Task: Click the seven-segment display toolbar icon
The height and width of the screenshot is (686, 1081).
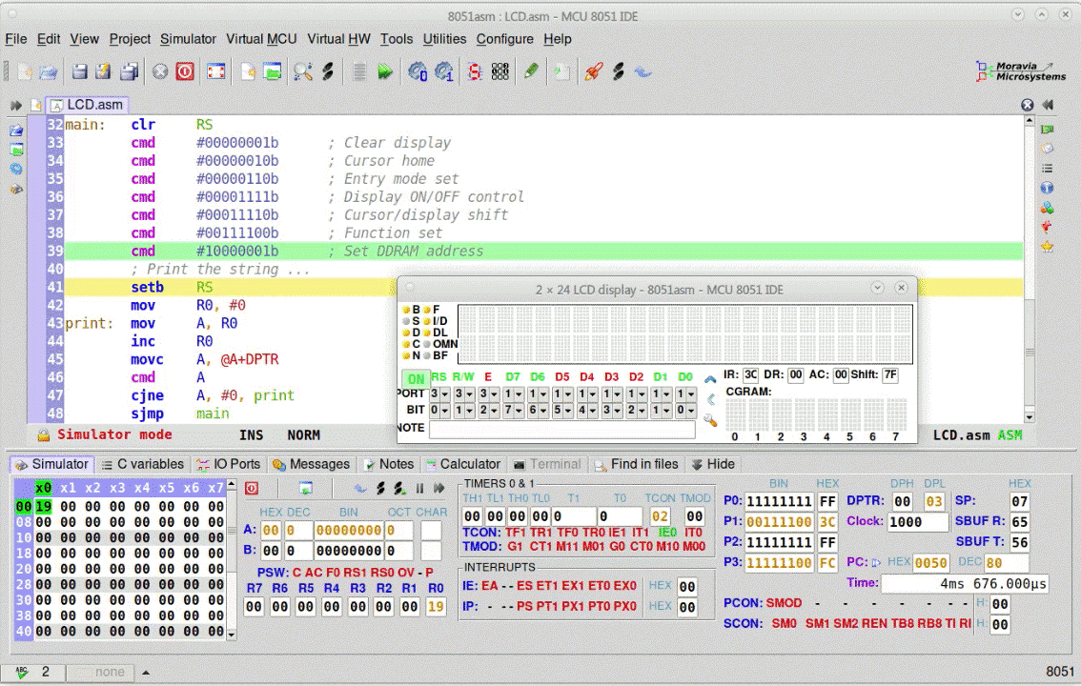Action: [x=474, y=71]
